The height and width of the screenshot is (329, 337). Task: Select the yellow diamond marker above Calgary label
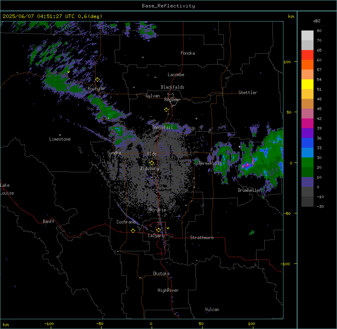pyautogui.click(x=158, y=230)
